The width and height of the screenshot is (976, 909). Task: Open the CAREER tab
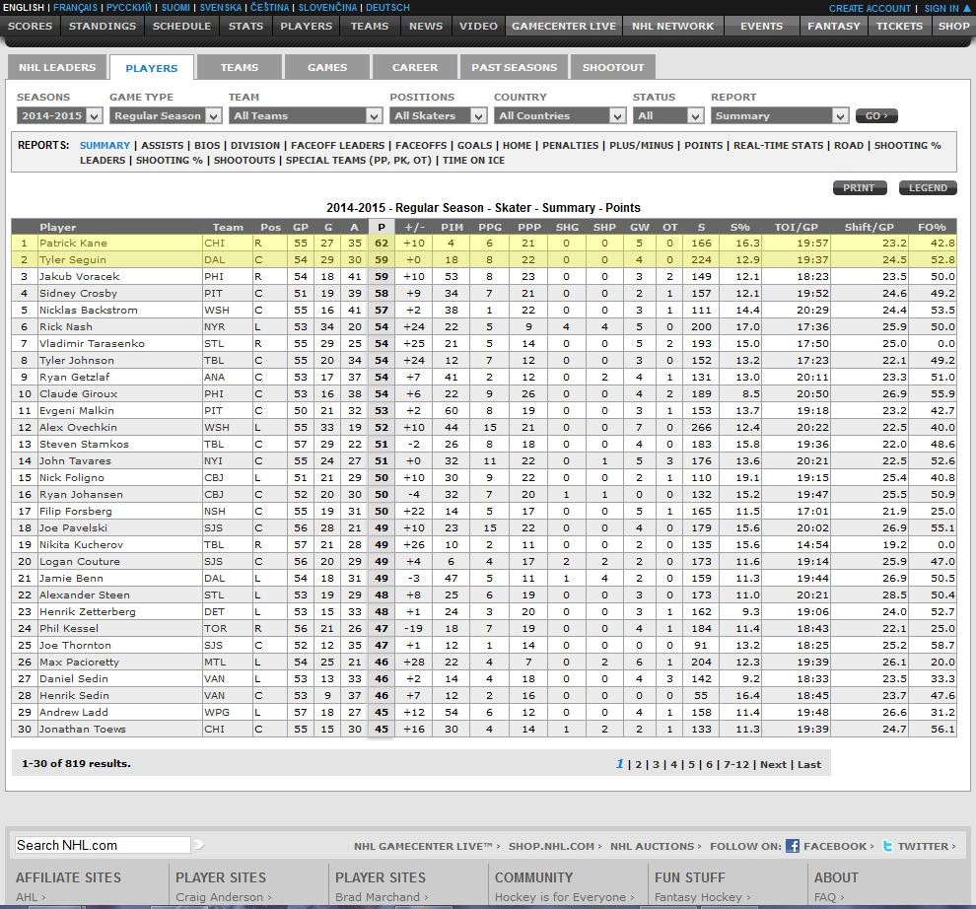414,67
